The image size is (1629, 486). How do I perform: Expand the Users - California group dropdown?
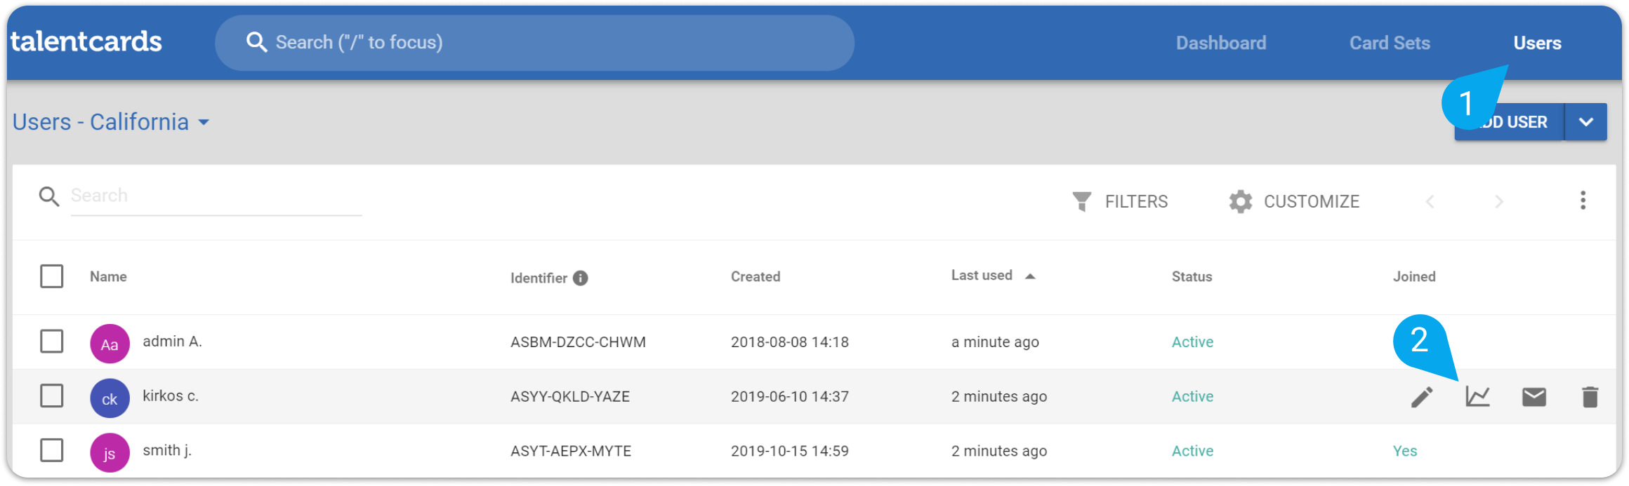point(204,123)
